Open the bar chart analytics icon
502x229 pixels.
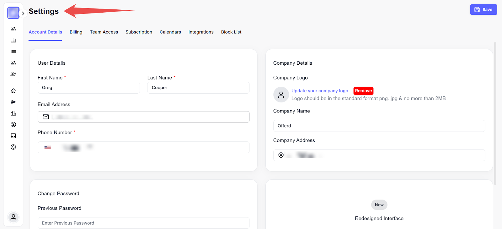(x=13, y=113)
